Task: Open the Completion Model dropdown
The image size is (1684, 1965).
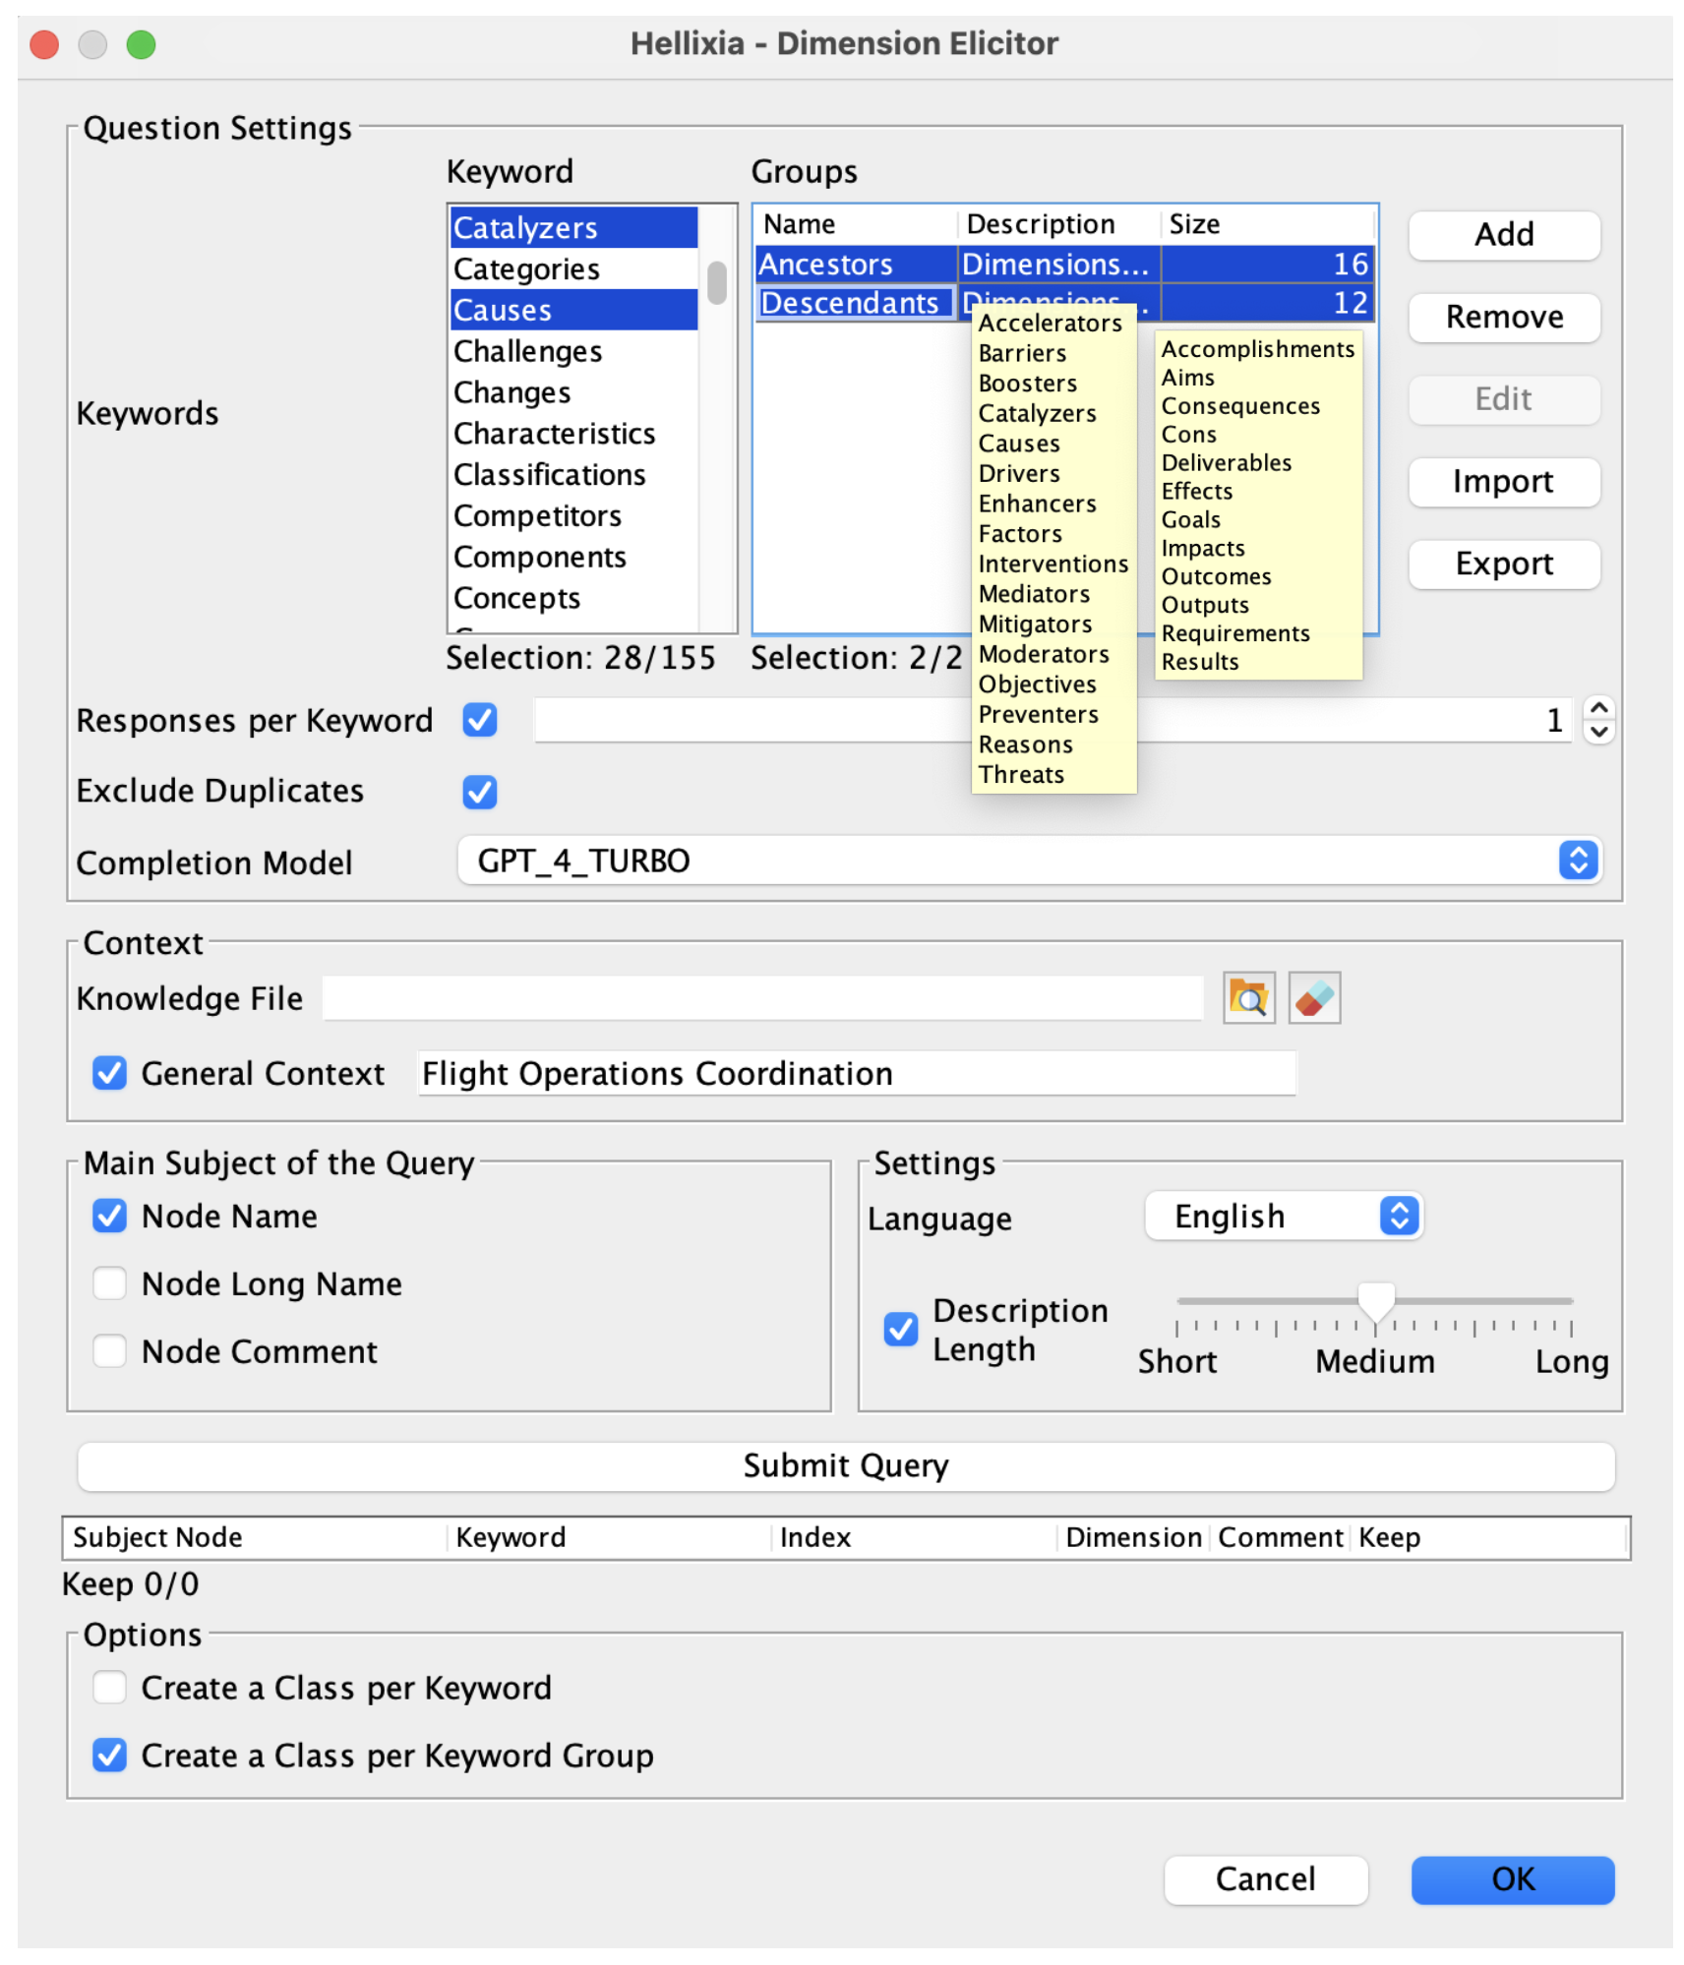Action: point(1030,861)
